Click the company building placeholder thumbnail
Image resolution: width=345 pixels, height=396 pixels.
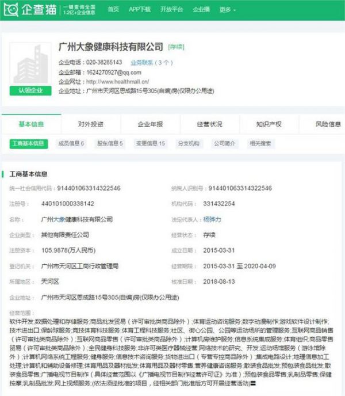point(30,64)
